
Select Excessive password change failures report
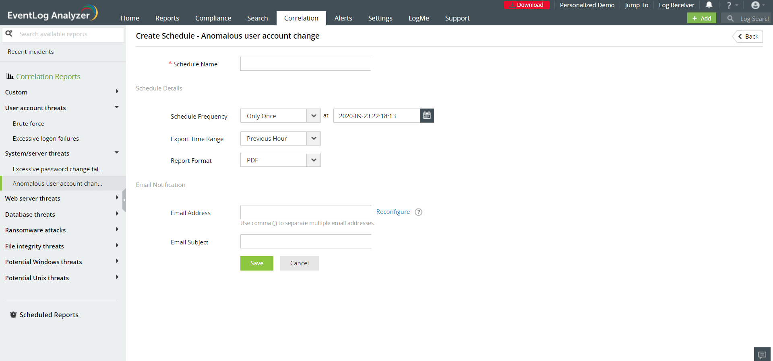pyautogui.click(x=58, y=169)
